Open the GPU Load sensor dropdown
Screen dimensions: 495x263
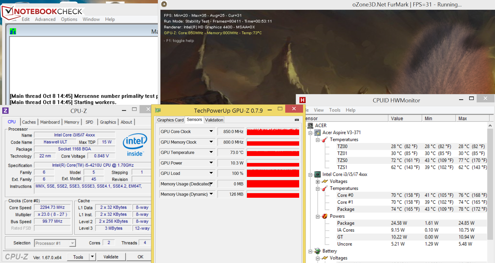(211, 173)
